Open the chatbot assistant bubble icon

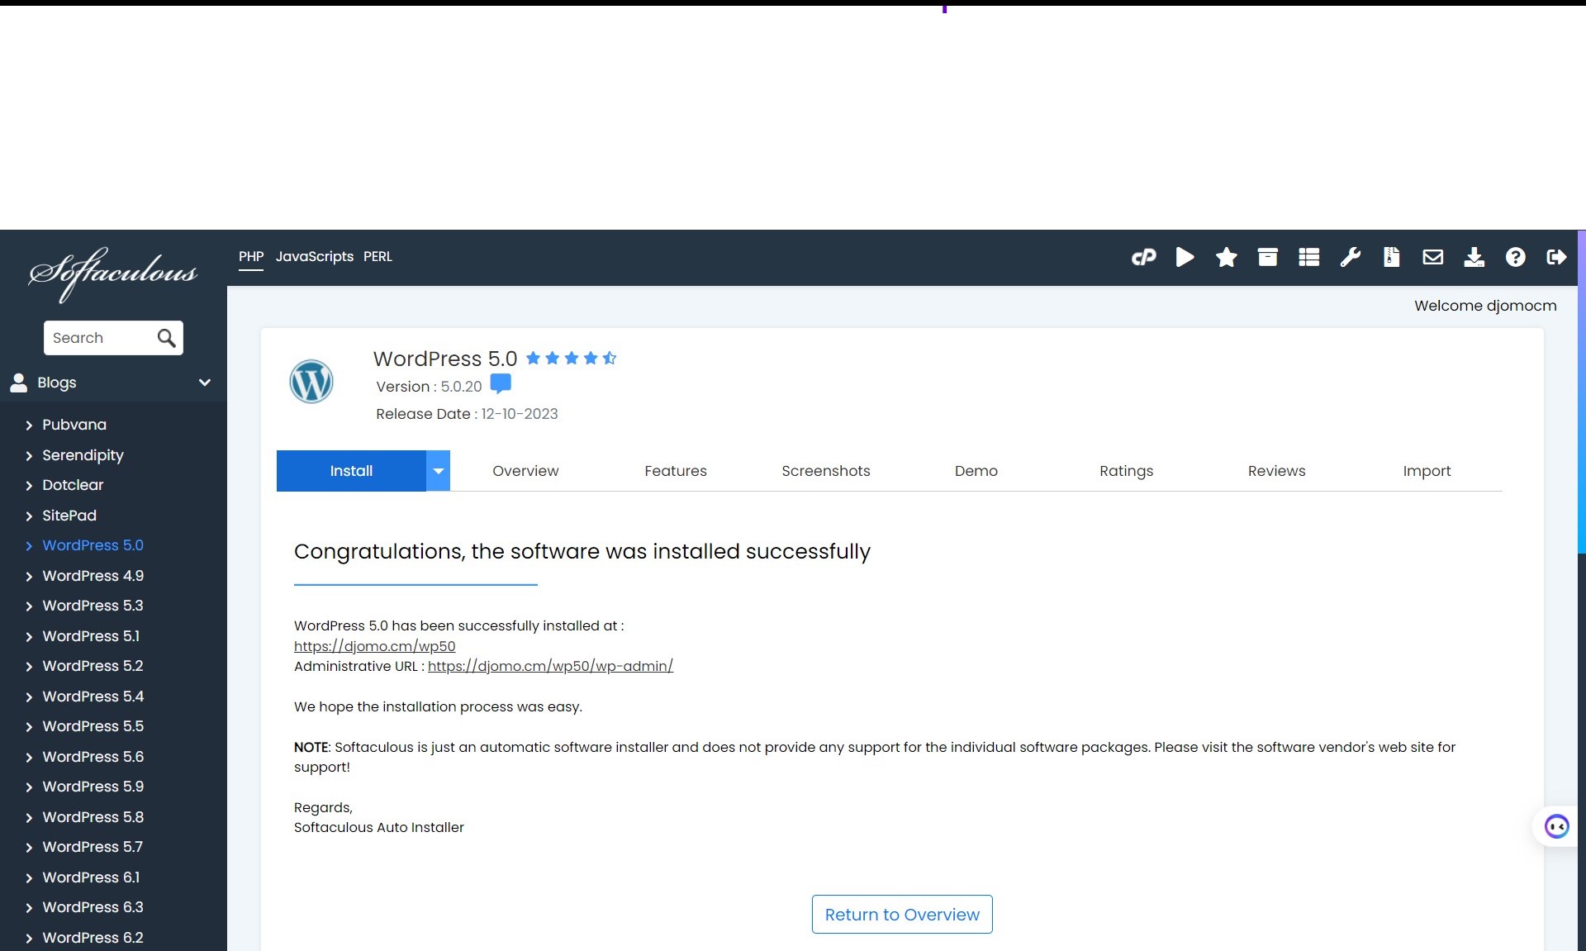[x=1556, y=826]
